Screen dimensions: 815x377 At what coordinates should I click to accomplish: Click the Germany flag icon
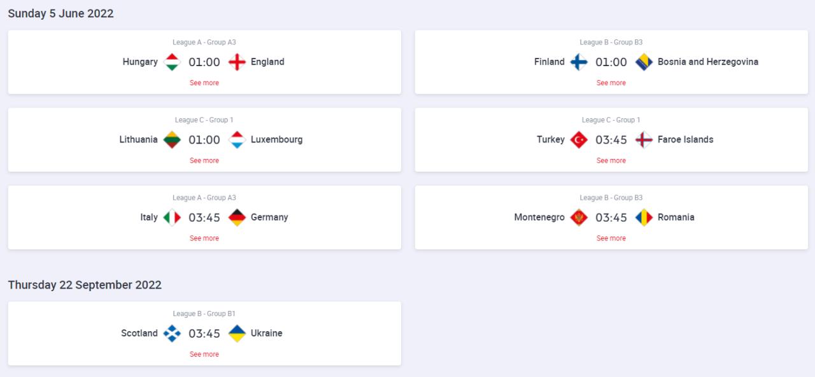click(x=237, y=217)
